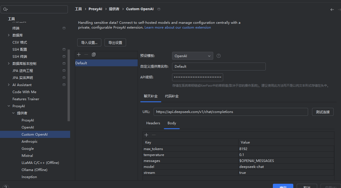
Task: Duplicate provider with copy icon above Default list
Action: 94,54
